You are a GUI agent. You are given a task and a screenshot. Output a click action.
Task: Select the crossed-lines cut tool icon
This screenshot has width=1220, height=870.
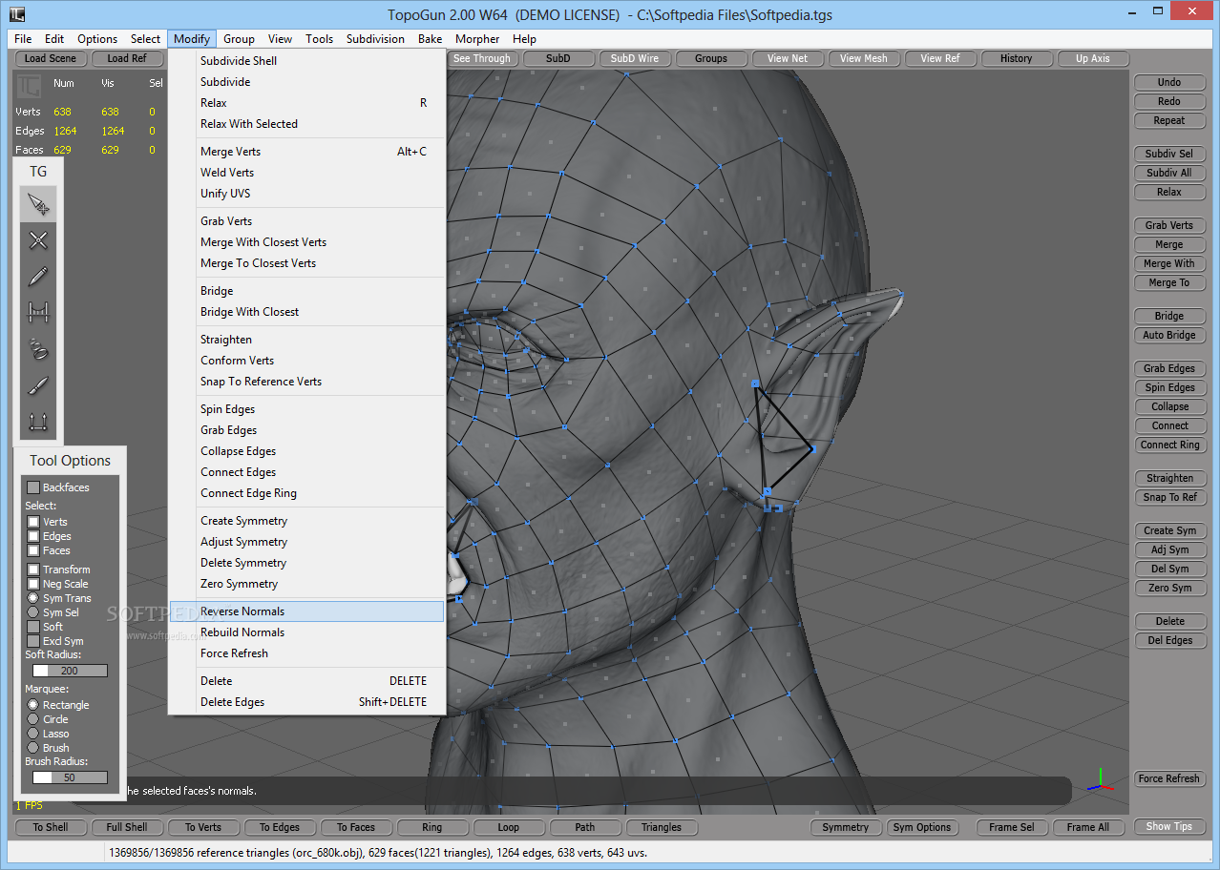(x=38, y=240)
